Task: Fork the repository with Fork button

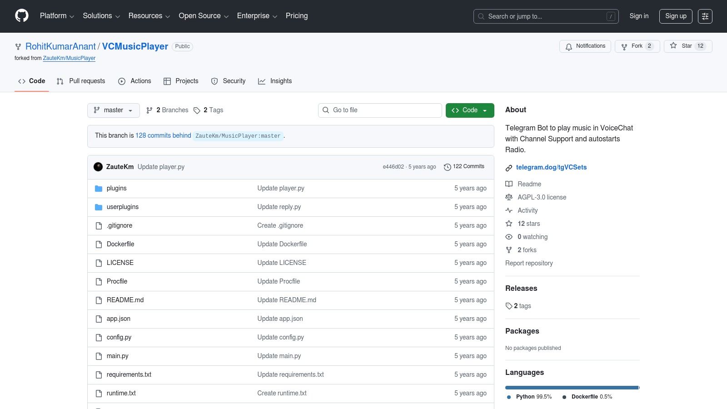Action: 637,46
